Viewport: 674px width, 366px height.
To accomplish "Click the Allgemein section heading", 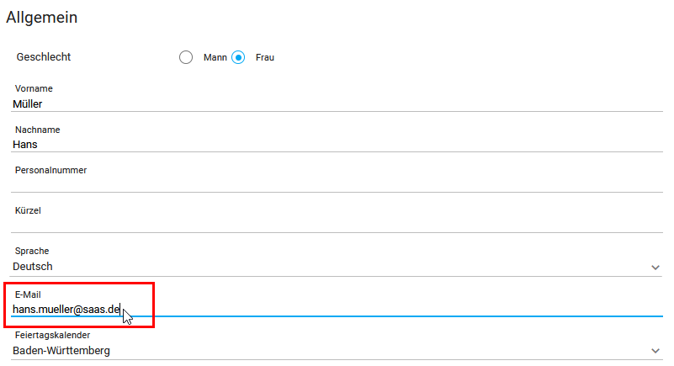I will pyautogui.click(x=42, y=18).
